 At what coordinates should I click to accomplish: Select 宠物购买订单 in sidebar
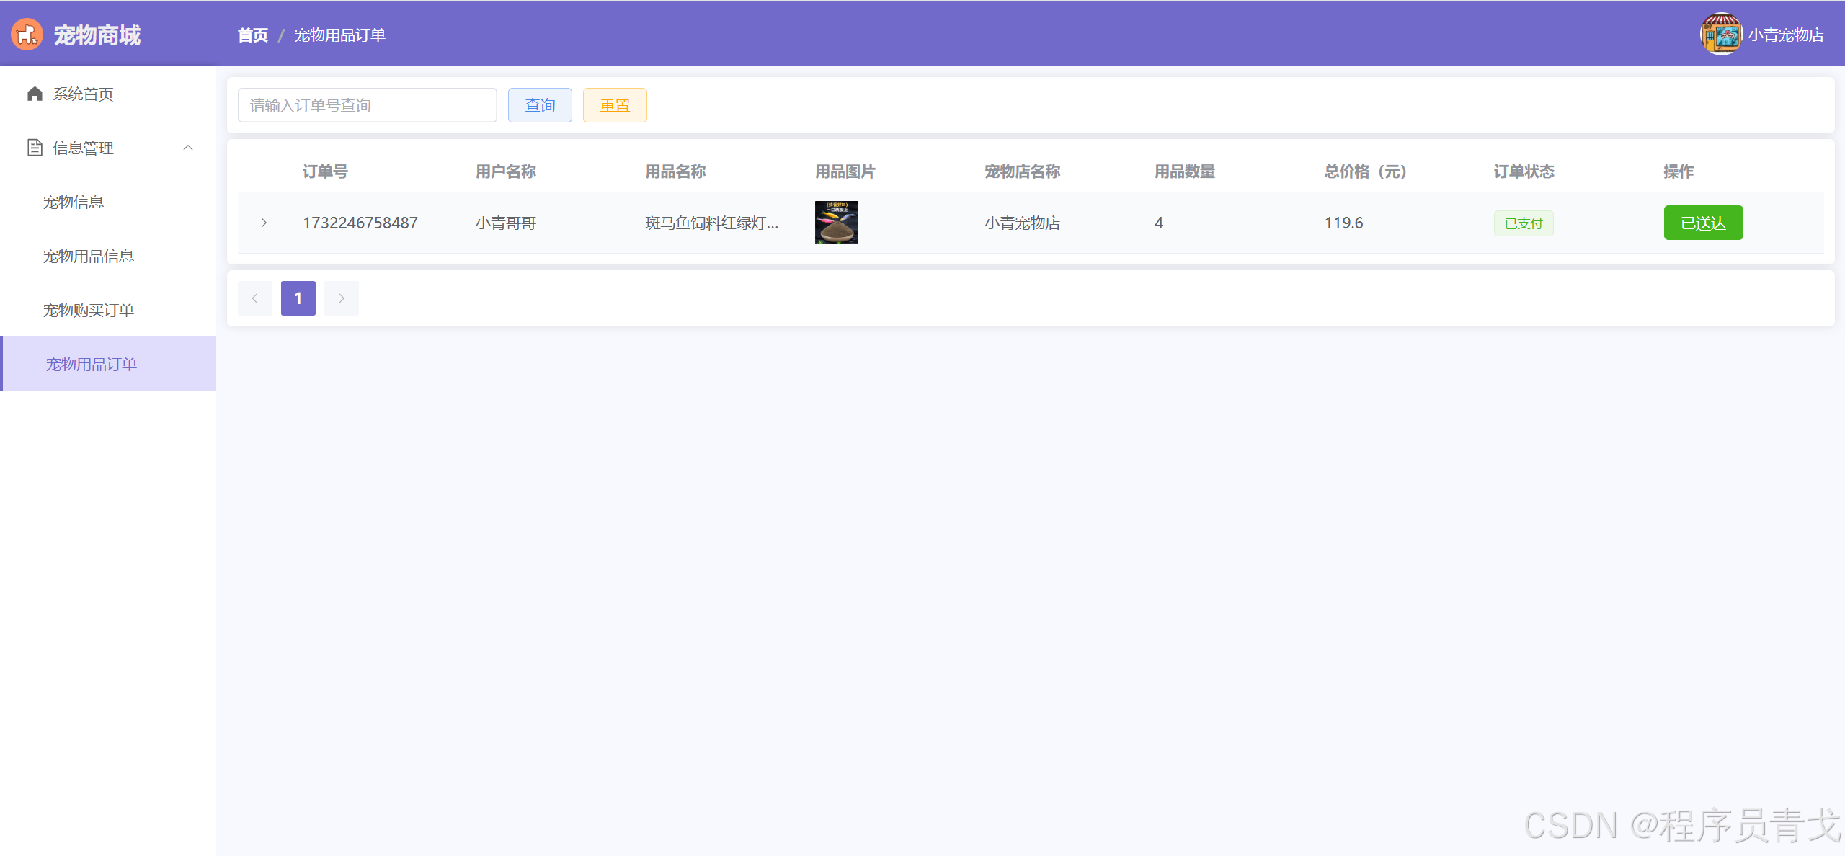tap(89, 310)
